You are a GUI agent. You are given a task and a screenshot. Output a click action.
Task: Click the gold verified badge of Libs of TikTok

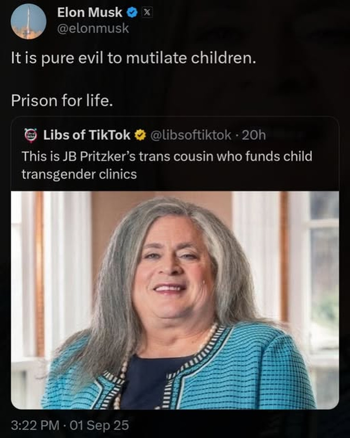pyautogui.click(x=140, y=135)
